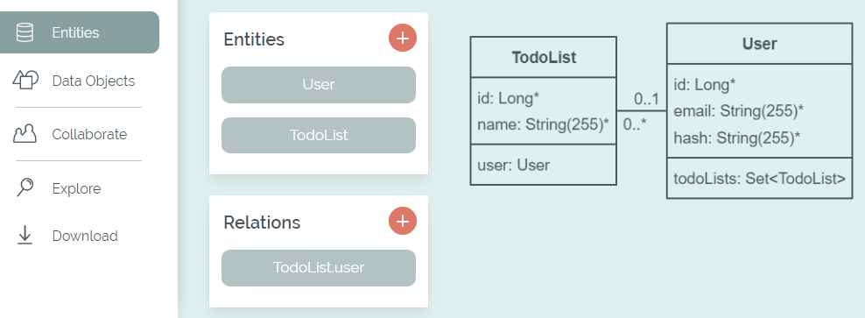Go to the Collaborate section
Image resolution: width=865 pixels, height=318 pixels.
(89, 134)
